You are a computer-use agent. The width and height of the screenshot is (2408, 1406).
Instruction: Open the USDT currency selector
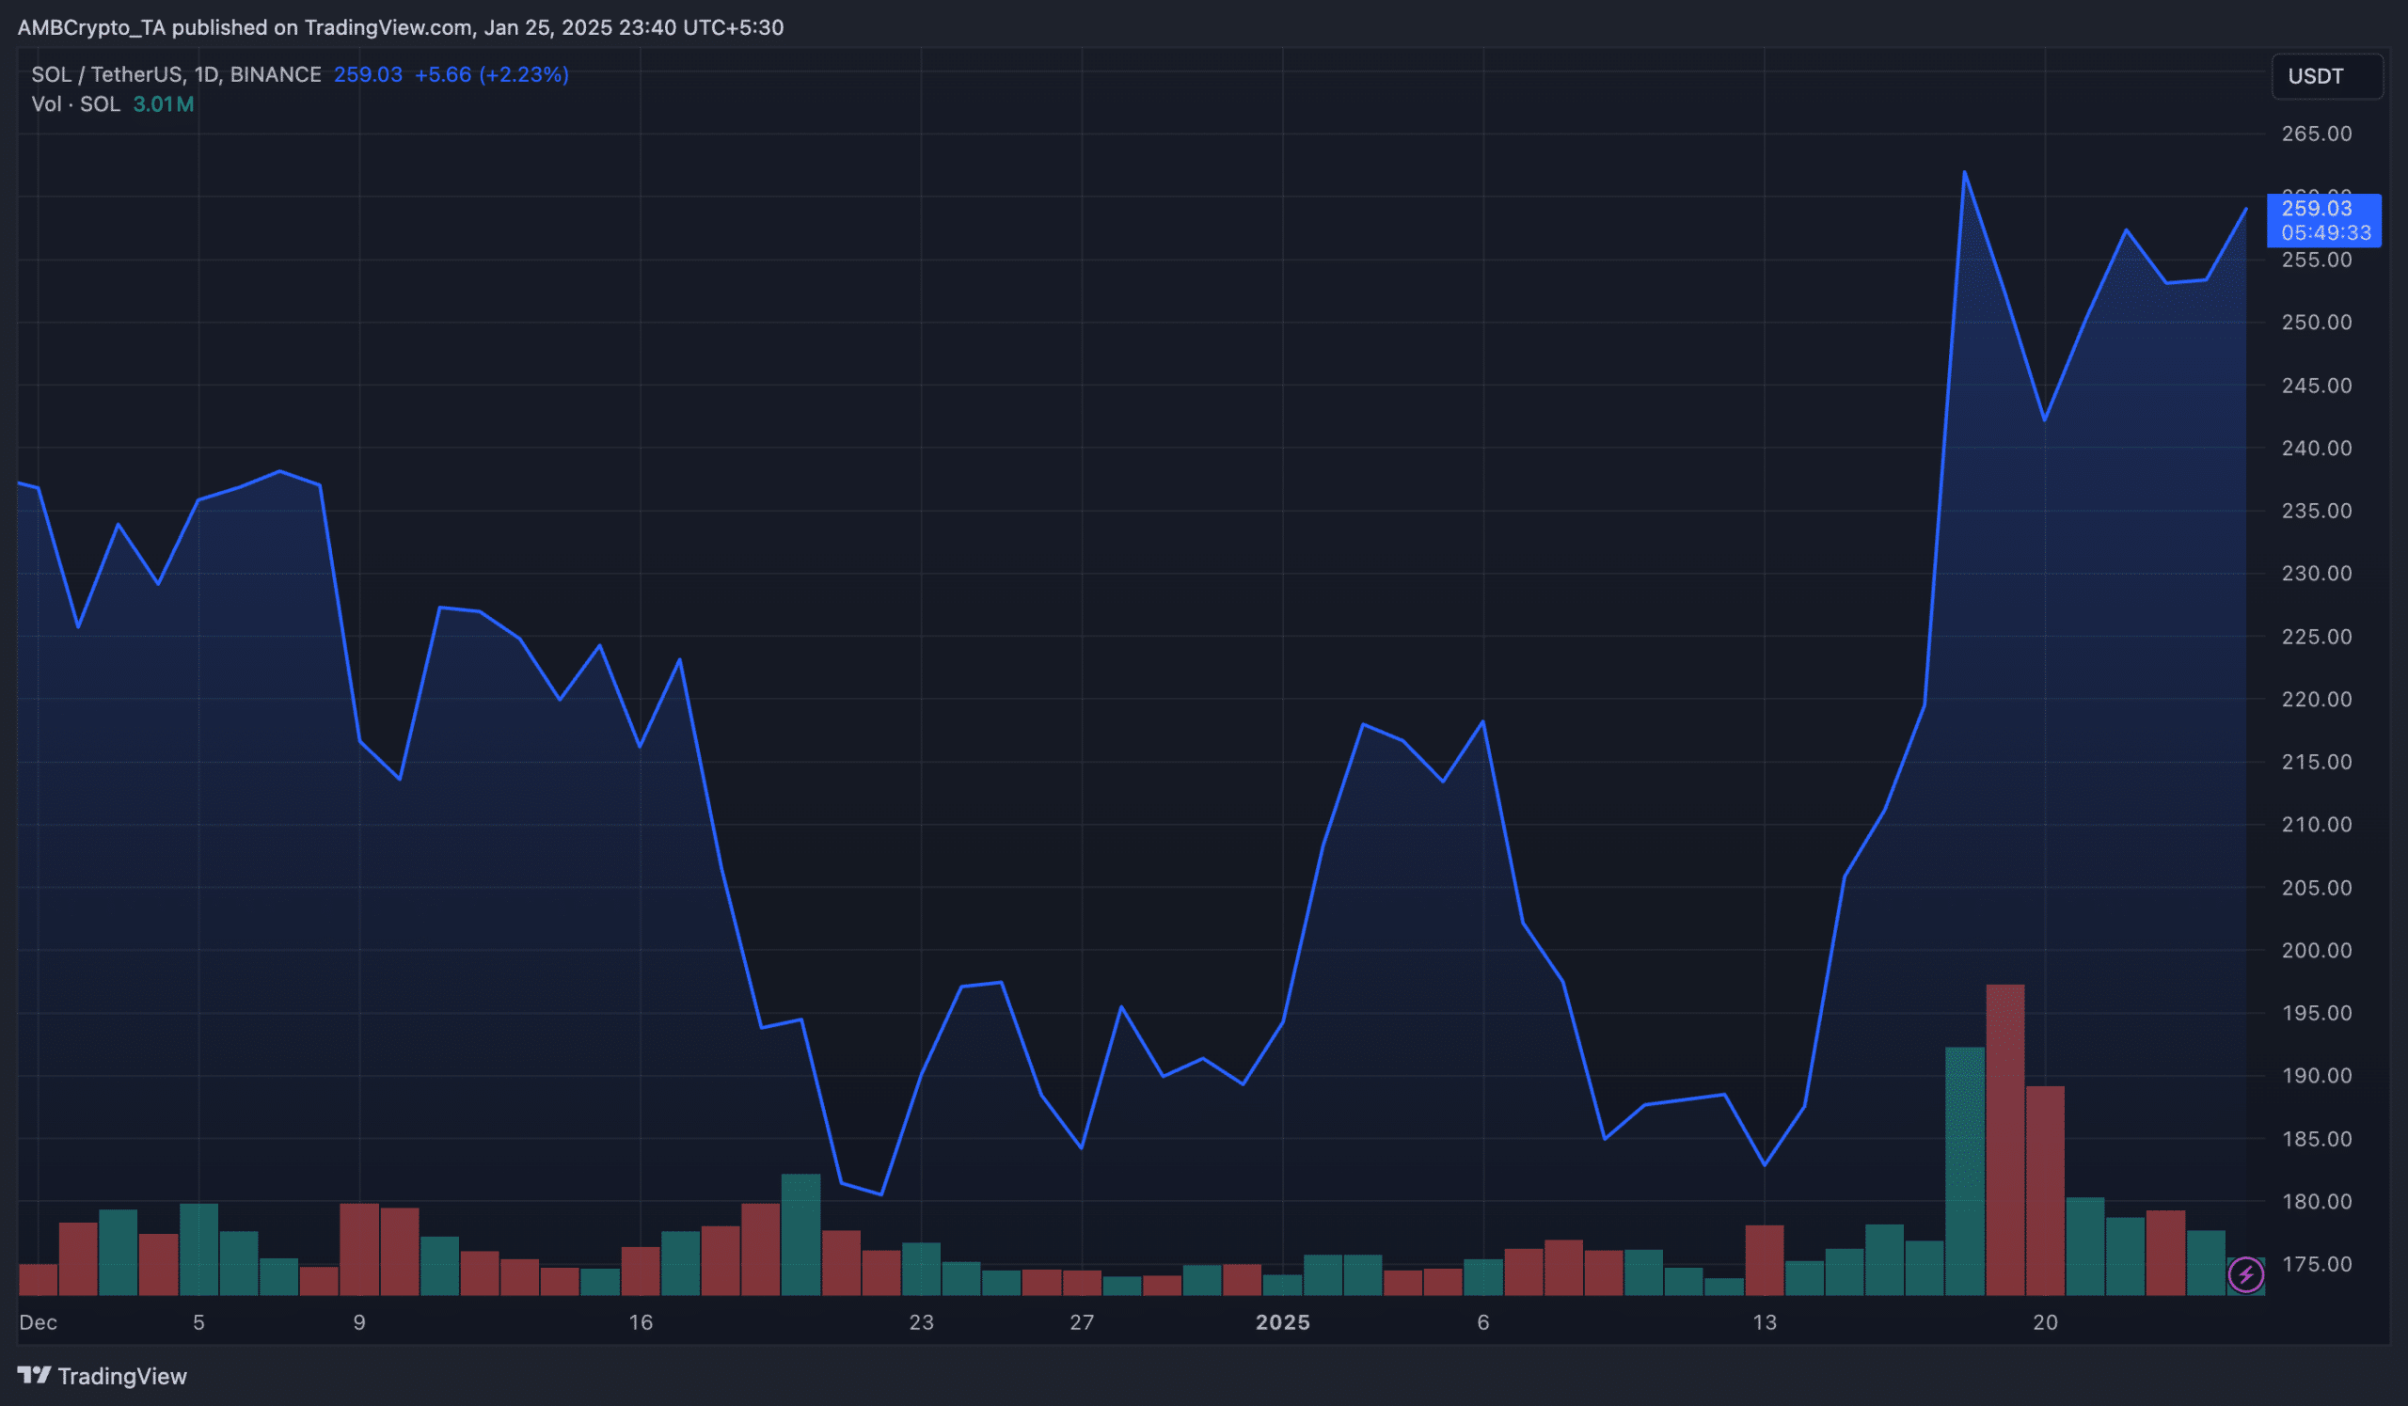tap(2327, 76)
